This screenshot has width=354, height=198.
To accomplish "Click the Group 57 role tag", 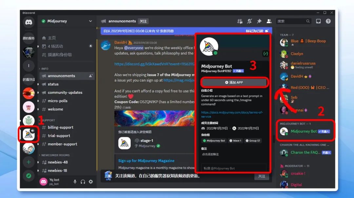I will point(253,140).
